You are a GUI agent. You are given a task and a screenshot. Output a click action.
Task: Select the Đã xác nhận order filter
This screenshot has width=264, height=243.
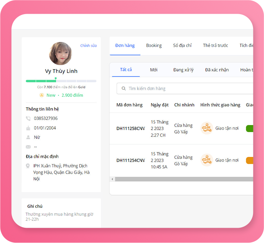[217, 70]
